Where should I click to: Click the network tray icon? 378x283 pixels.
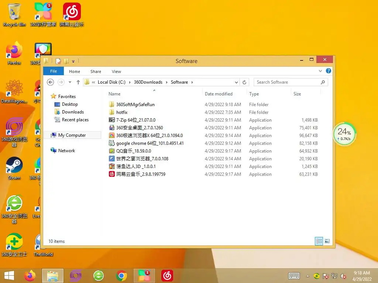[334, 276]
